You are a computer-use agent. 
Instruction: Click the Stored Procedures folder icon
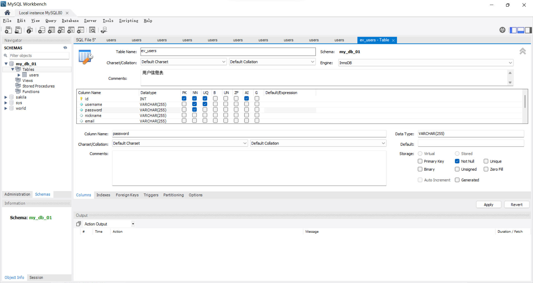[18, 86]
